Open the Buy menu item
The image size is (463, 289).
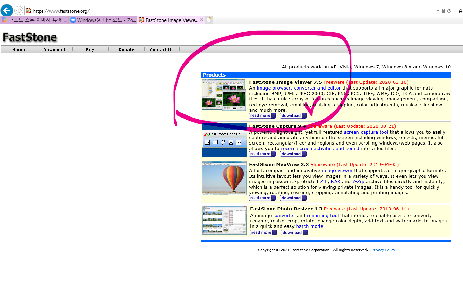[x=90, y=50]
